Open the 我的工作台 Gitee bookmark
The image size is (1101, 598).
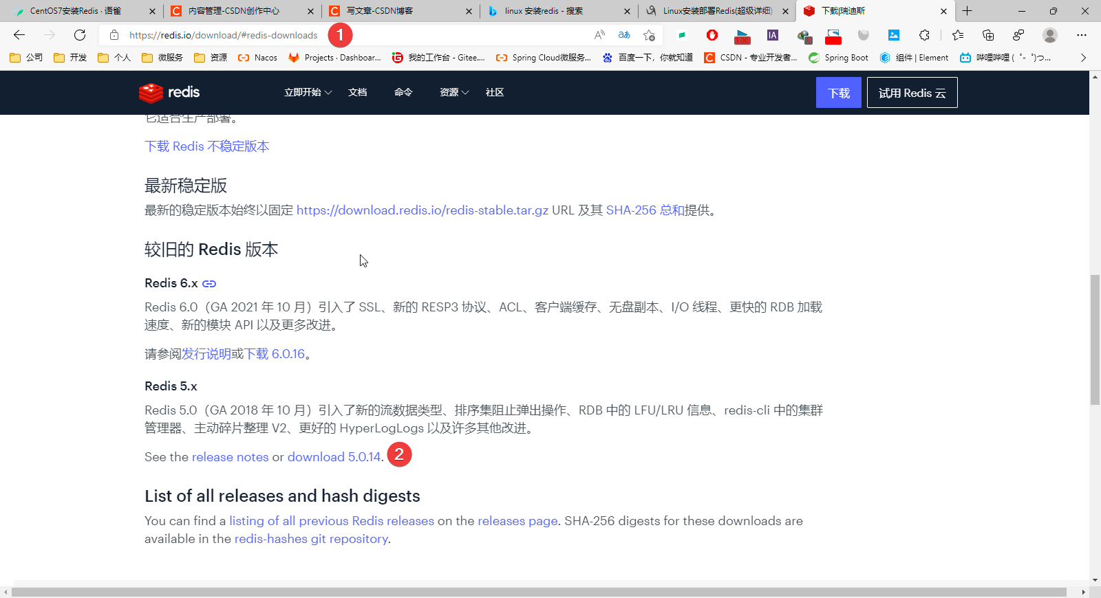[x=438, y=58]
